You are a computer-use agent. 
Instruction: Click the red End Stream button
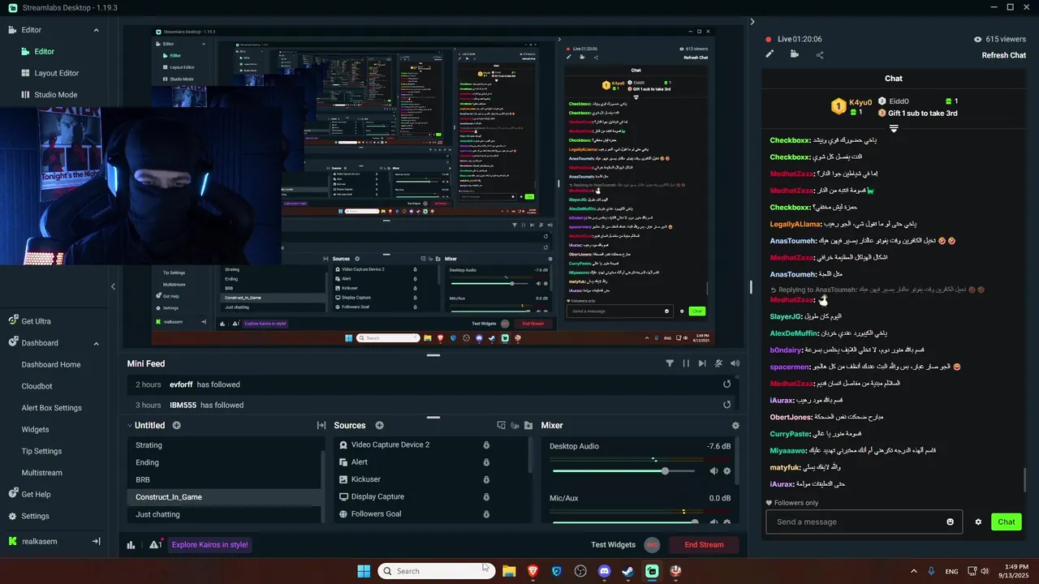[x=704, y=545]
